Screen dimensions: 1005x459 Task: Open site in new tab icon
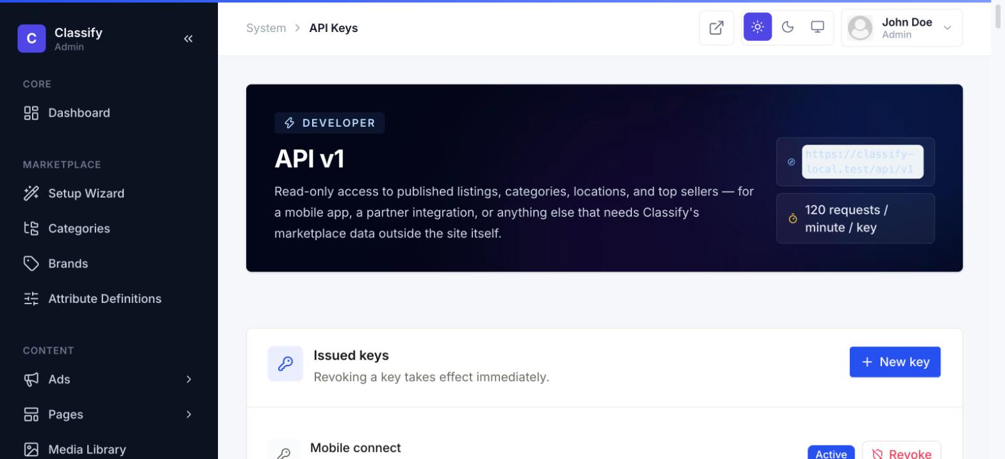click(x=717, y=28)
